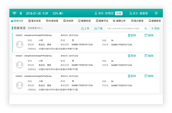Click the 档案信息 section heading
This screenshot has height=113, width=172.
20,28
